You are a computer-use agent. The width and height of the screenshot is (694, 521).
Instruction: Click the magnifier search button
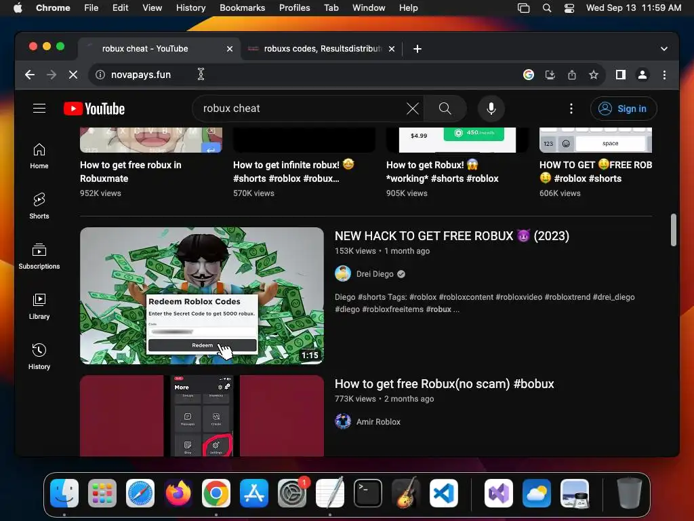click(445, 109)
